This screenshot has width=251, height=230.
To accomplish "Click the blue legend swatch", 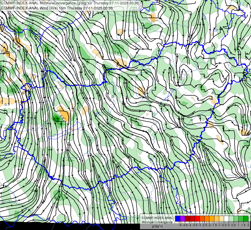I will 178,218.
